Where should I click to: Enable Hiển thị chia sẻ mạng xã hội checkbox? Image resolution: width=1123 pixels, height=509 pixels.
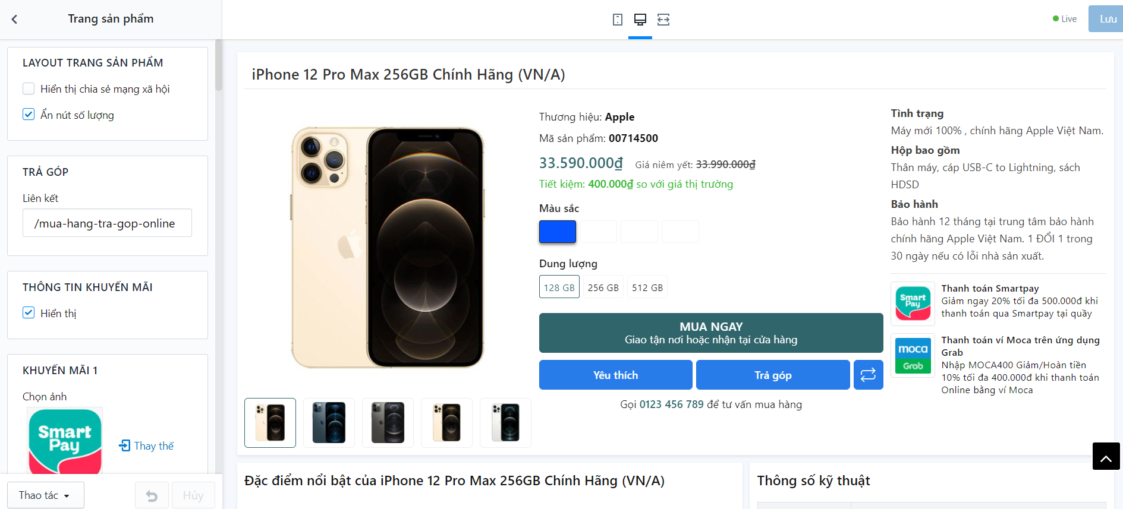29,89
